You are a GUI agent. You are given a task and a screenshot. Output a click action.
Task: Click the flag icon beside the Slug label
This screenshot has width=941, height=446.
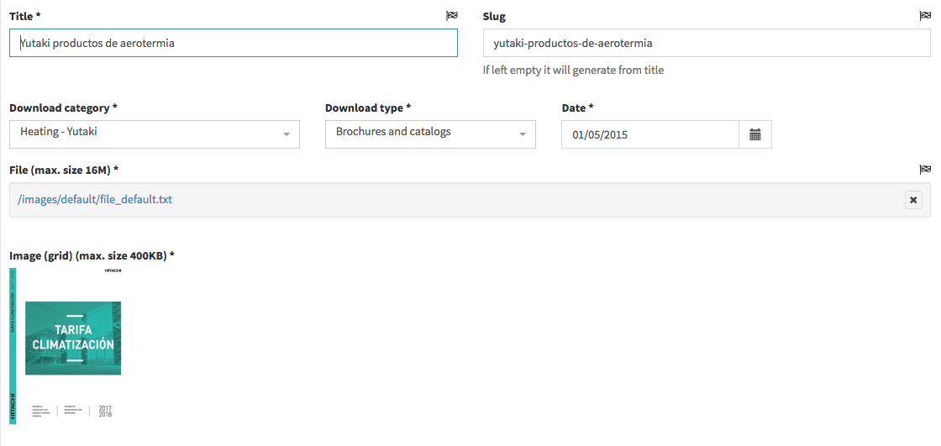[925, 16]
